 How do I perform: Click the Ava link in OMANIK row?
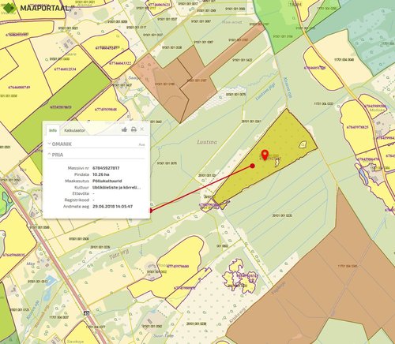[141, 144]
